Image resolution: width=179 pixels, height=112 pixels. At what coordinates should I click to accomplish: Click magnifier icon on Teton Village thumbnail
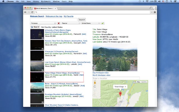[x=43, y=81]
